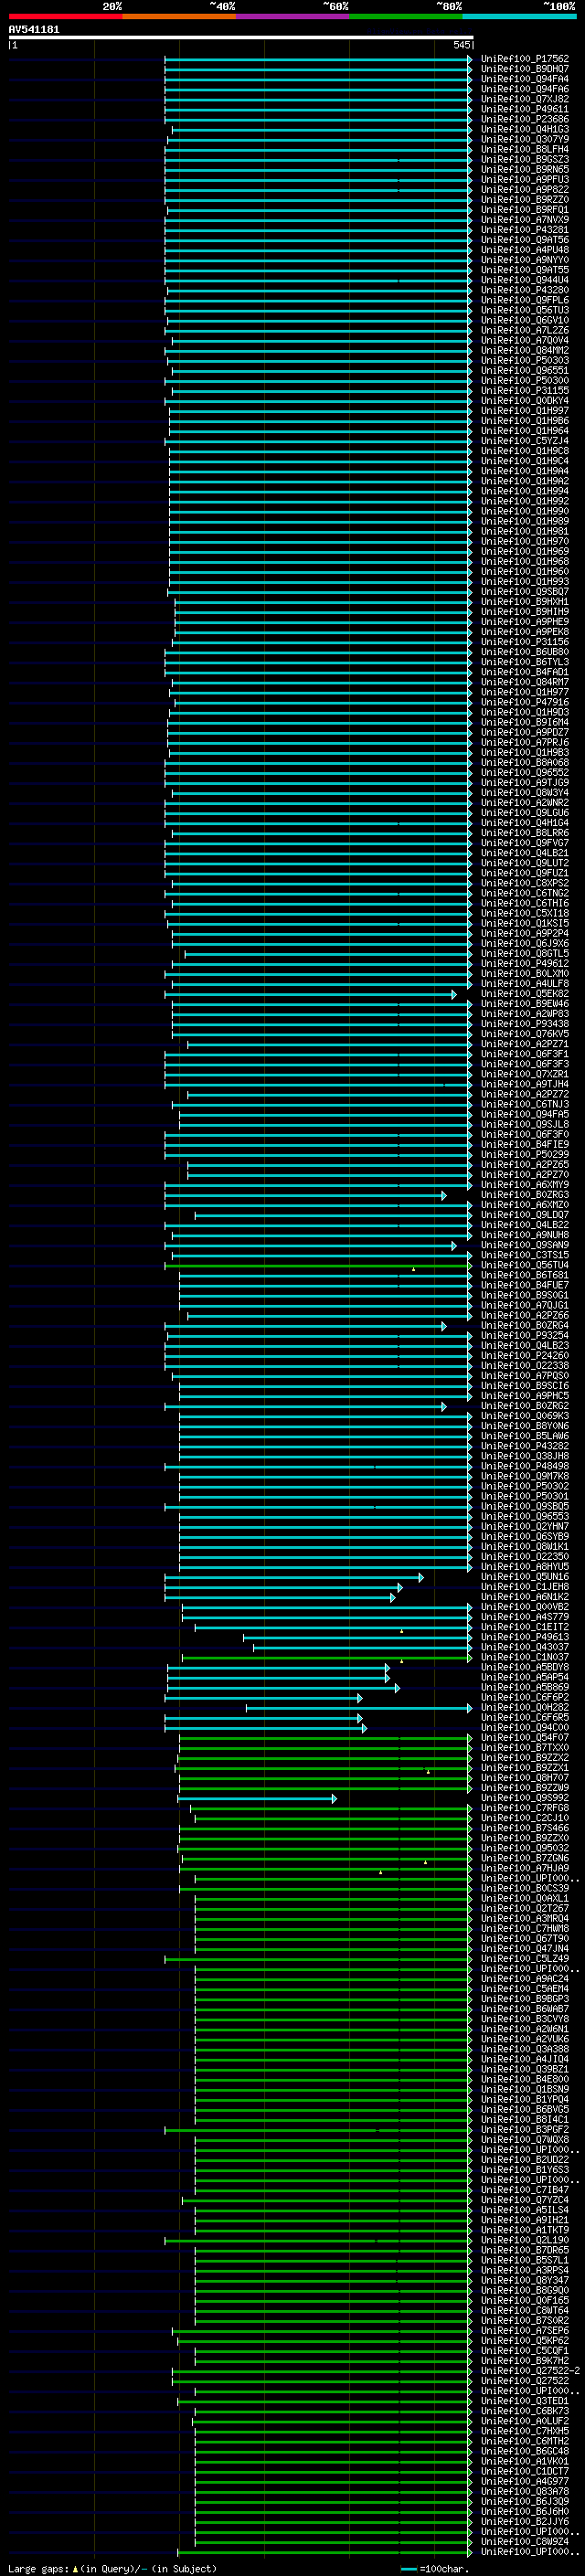Open hit UniRef100_Q307Y9
Screen dimensions: 585x2576
pyautogui.click(x=524, y=139)
